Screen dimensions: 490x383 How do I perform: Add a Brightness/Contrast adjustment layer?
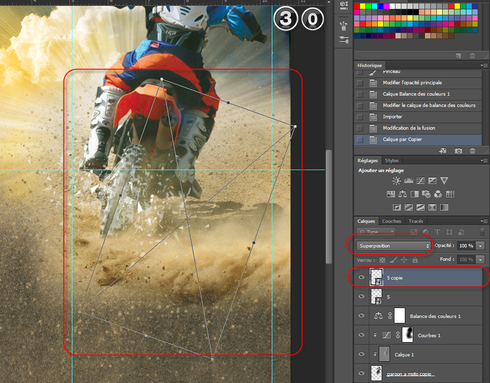point(396,181)
